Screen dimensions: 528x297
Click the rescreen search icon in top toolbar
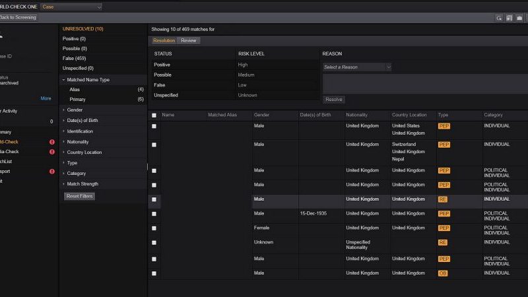[x=500, y=18]
